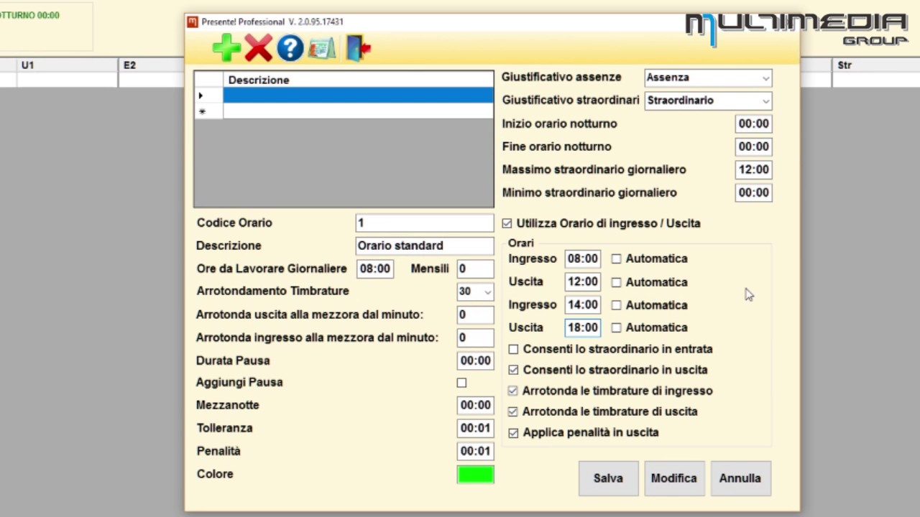Check the Aggiungi Pausa checkbox
This screenshot has width=920, height=517.
point(461,383)
